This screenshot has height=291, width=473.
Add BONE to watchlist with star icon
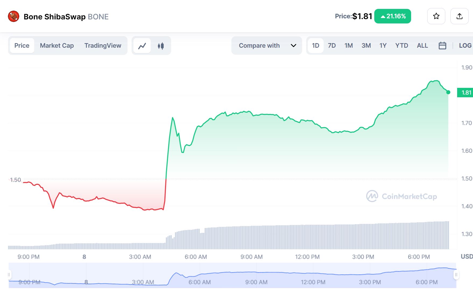pos(436,16)
